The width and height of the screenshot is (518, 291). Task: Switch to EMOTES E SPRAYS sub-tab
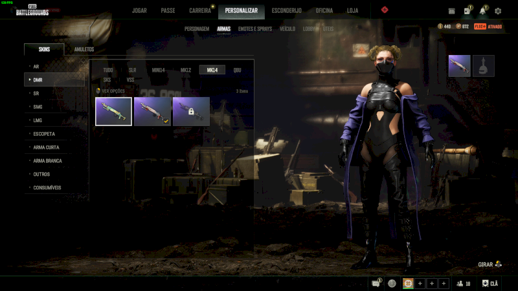click(x=255, y=29)
